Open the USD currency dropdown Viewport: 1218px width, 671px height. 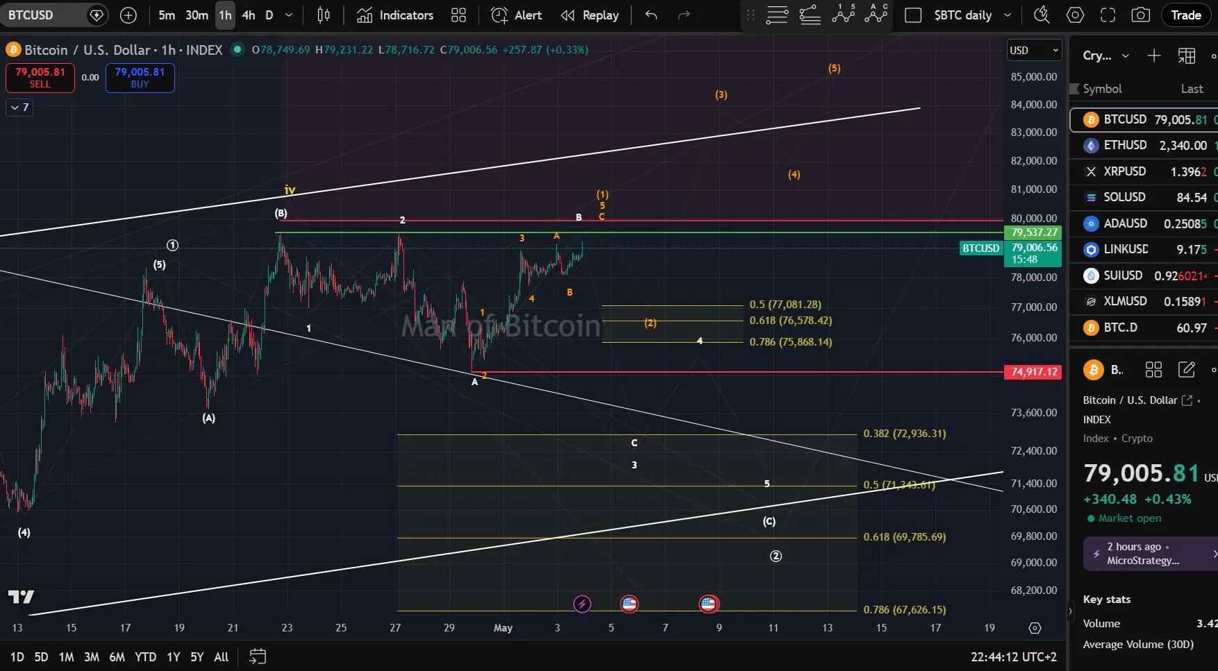[1035, 50]
